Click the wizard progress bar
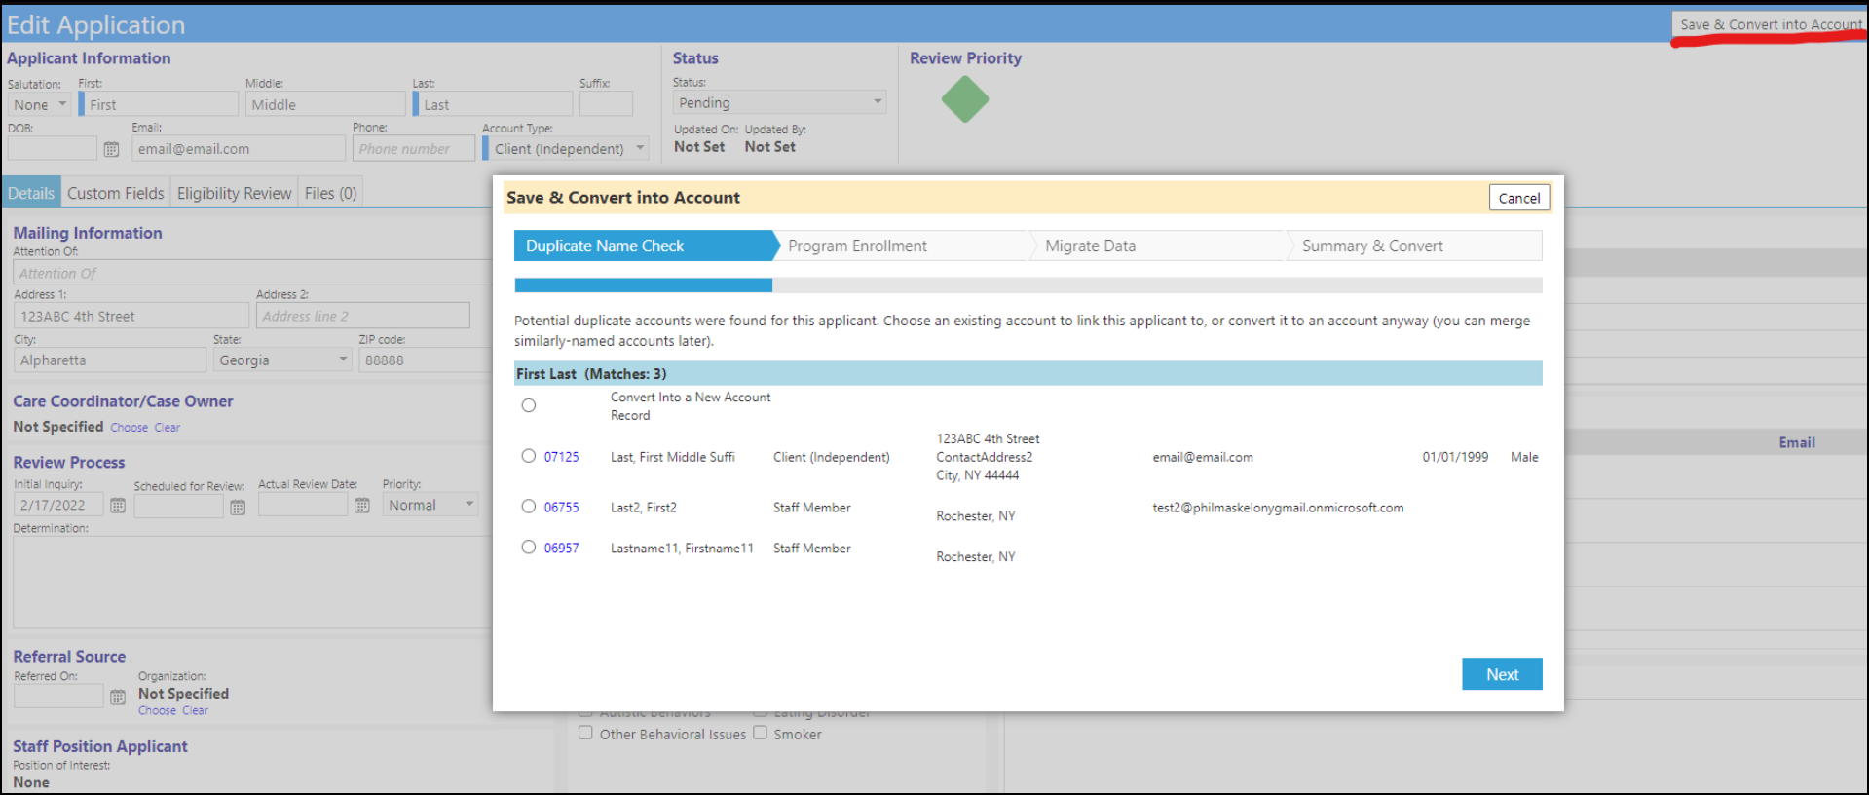 [1028, 285]
